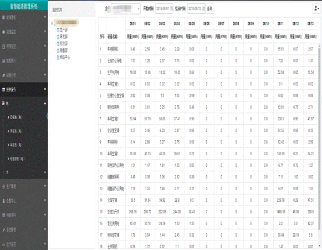Open the company selection dropdown
Image resolution: width=322 pixels, height=250 pixels.
coord(126,9)
